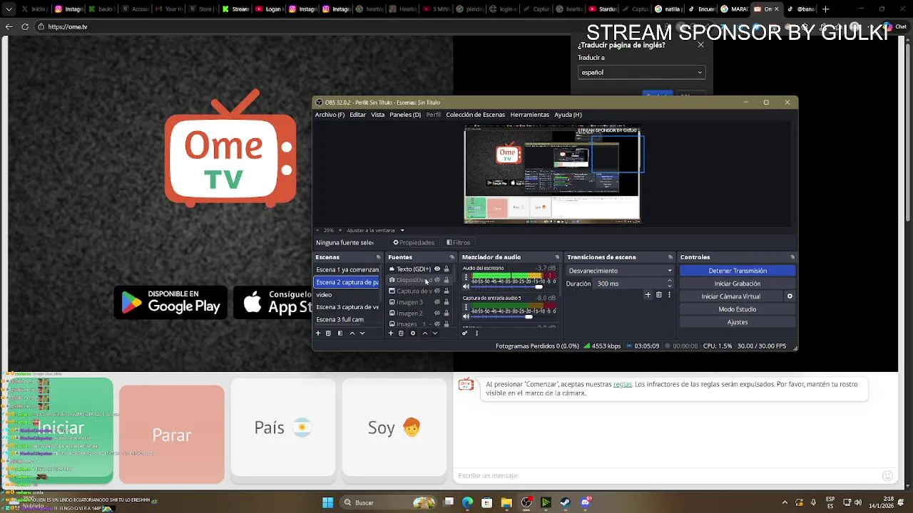Remove selected scene with Escenas trash icon
Viewport: 913px width, 513px height.
tap(328, 333)
